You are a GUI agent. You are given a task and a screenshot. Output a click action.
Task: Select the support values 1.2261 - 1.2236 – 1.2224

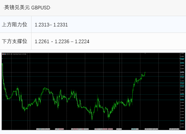(x=62, y=42)
